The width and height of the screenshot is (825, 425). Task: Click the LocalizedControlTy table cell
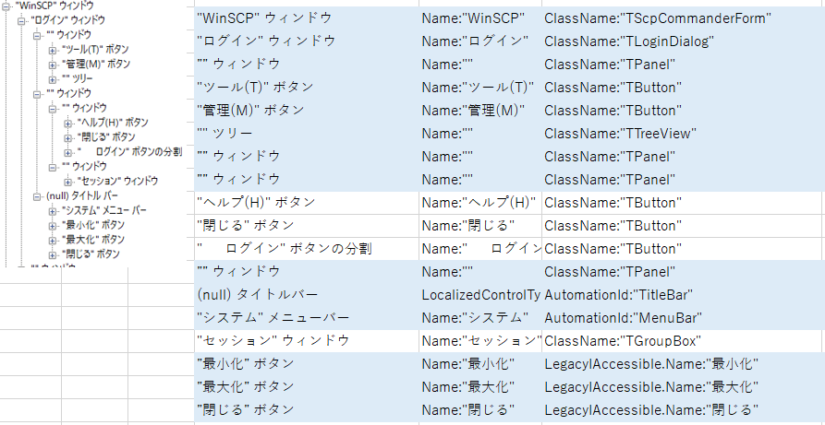pos(480,295)
